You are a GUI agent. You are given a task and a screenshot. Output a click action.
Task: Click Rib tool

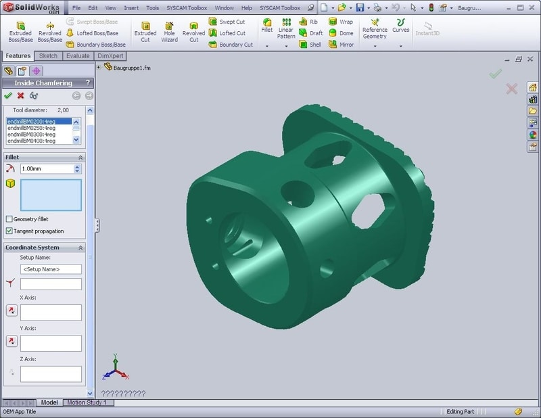308,22
